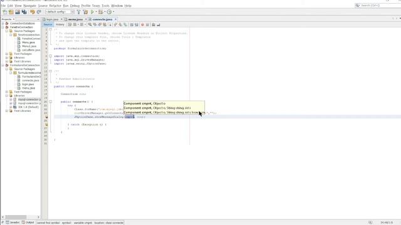This screenshot has height=225, width=401.
Task: Click the History view button
Action: (60, 25)
